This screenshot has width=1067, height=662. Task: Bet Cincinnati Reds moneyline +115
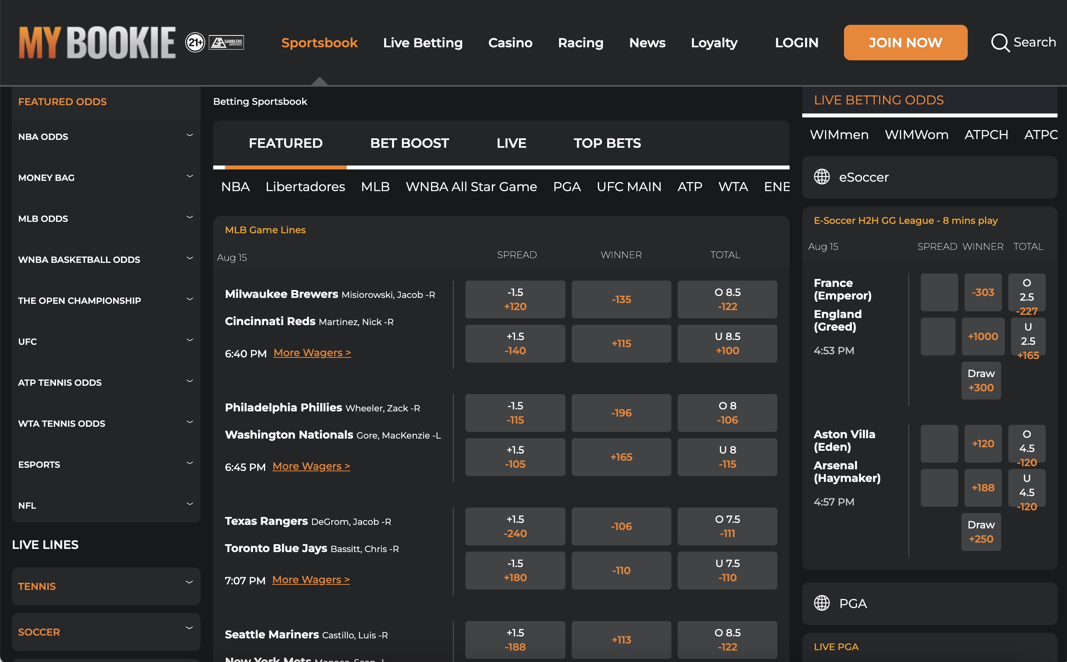click(x=621, y=344)
